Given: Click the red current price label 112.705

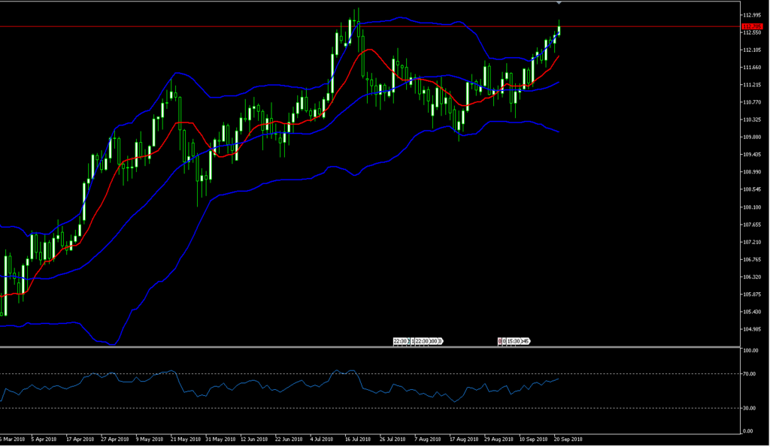Looking at the screenshot, I should [752, 26].
